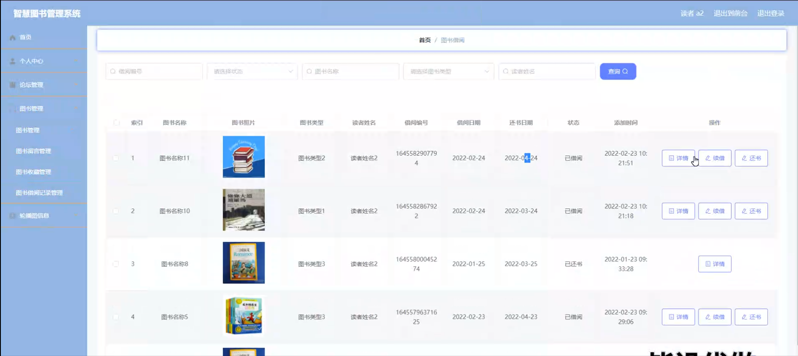Click the document icon on 图书名称11's 详情 button
798x356 pixels.
pyautogui.click(x=671, y=158)
